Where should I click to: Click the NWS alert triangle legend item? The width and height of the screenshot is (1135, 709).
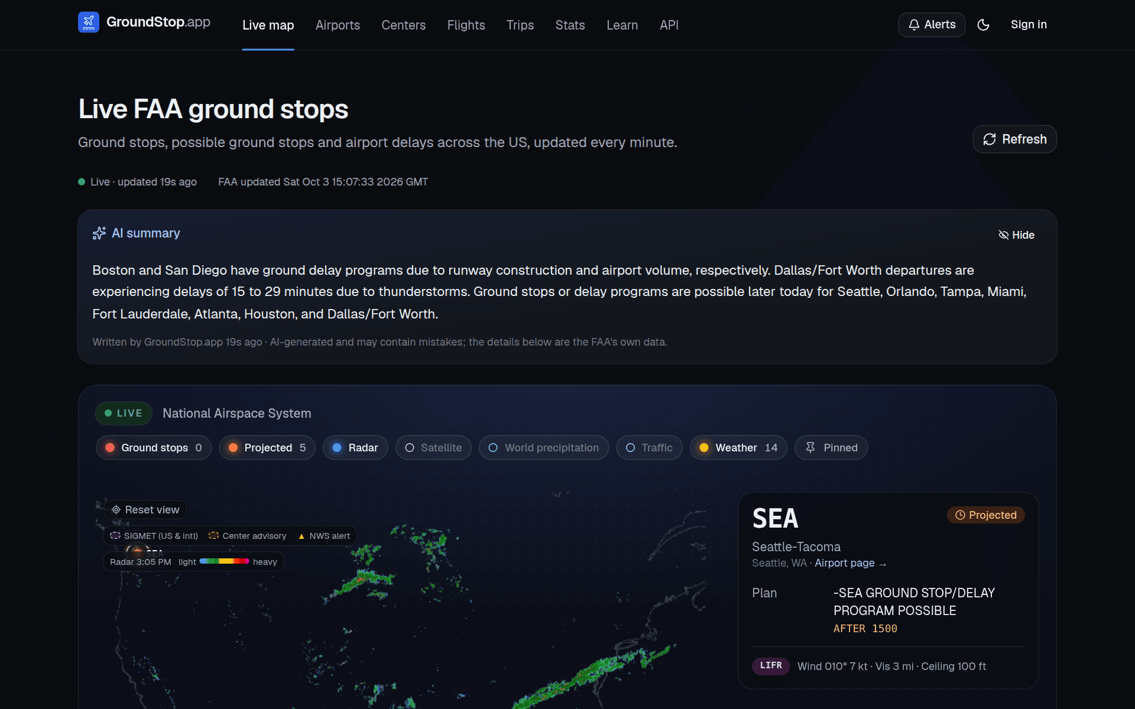(x=324, y=536)
